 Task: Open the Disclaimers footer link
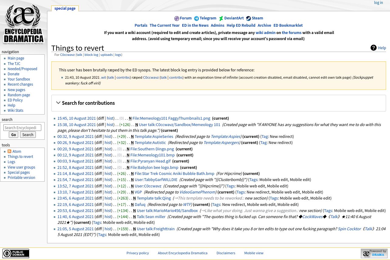(x=226, y=253)
